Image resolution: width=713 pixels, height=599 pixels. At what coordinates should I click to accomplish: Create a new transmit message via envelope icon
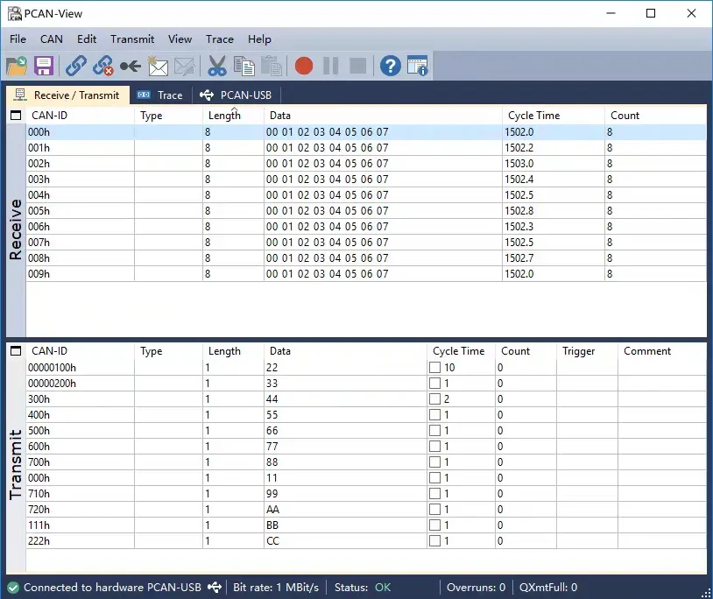coord(158,66)
